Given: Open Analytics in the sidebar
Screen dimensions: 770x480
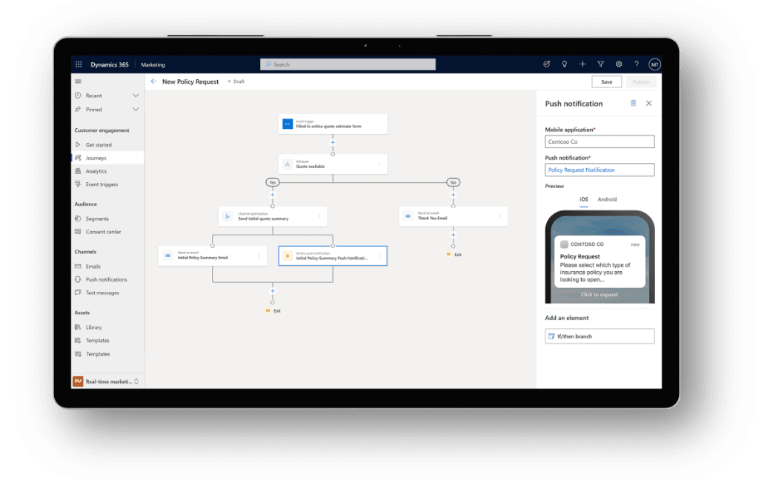Looking at the screenshot, I should tap(96, 171).
